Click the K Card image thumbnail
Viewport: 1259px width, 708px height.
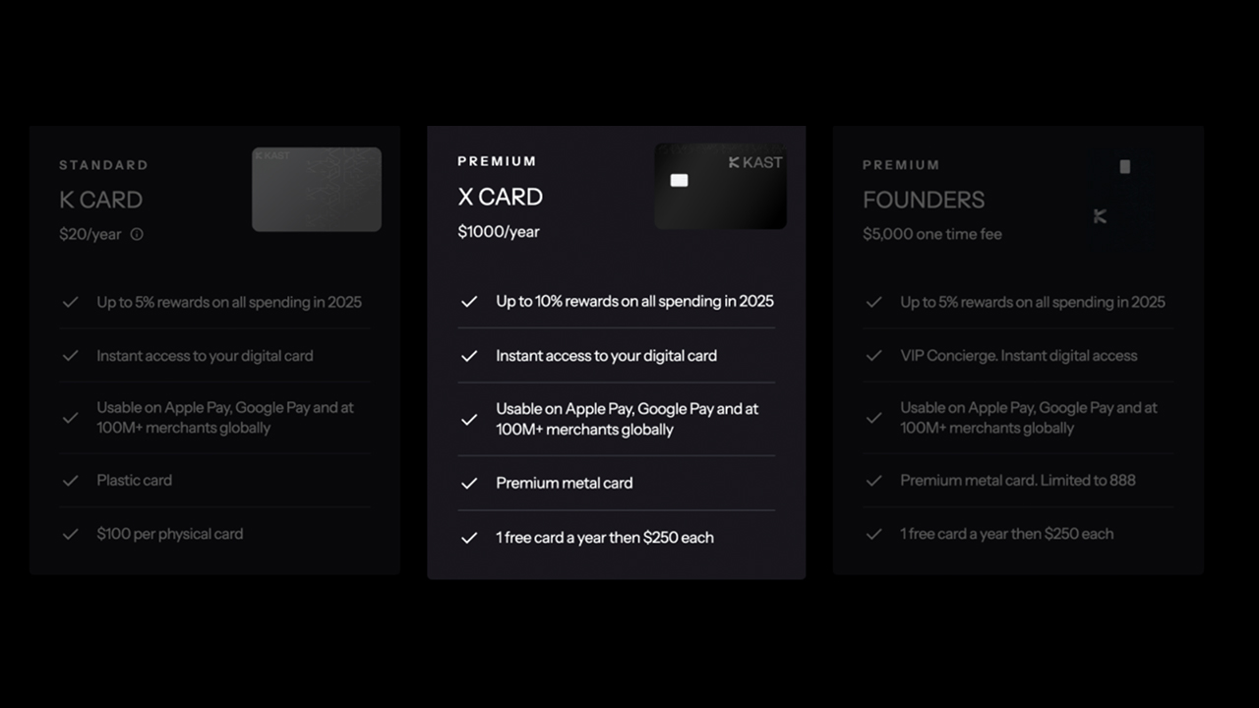tap(317, 189)
